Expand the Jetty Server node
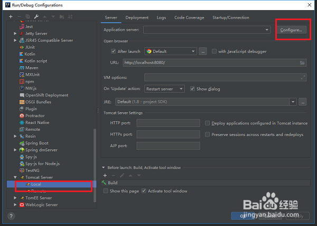Viewport: 317px width, 226px height. (15, 33)
